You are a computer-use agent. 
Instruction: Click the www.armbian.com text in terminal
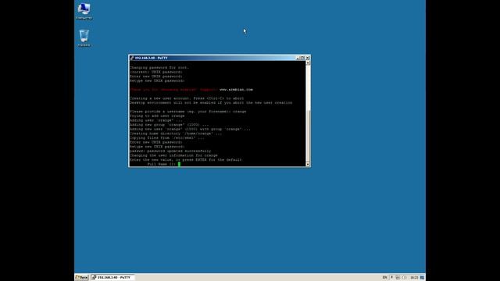point(236,90)
